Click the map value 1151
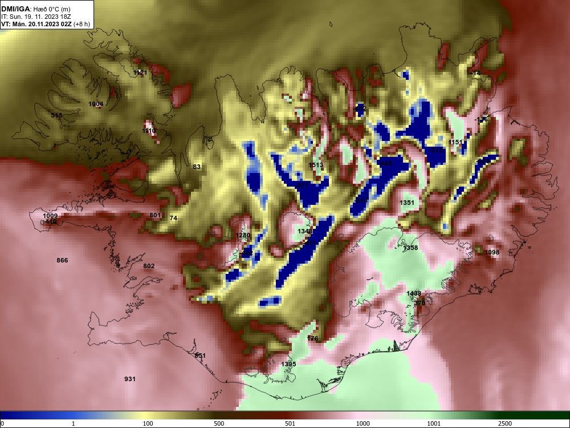 (455, 142)
